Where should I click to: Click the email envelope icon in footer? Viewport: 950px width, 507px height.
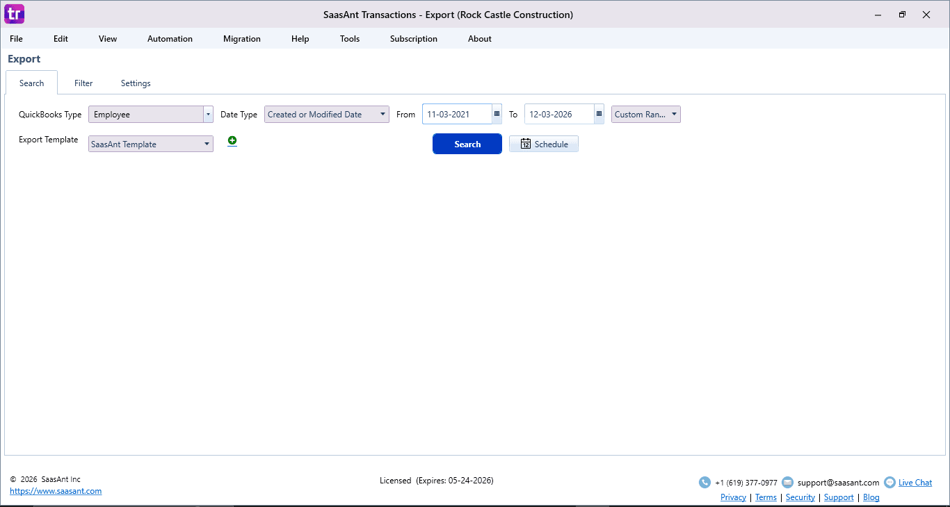787,483
